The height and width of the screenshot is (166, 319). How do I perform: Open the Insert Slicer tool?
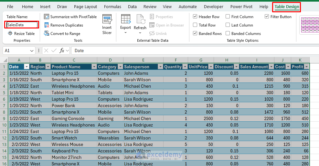[107, 25]
